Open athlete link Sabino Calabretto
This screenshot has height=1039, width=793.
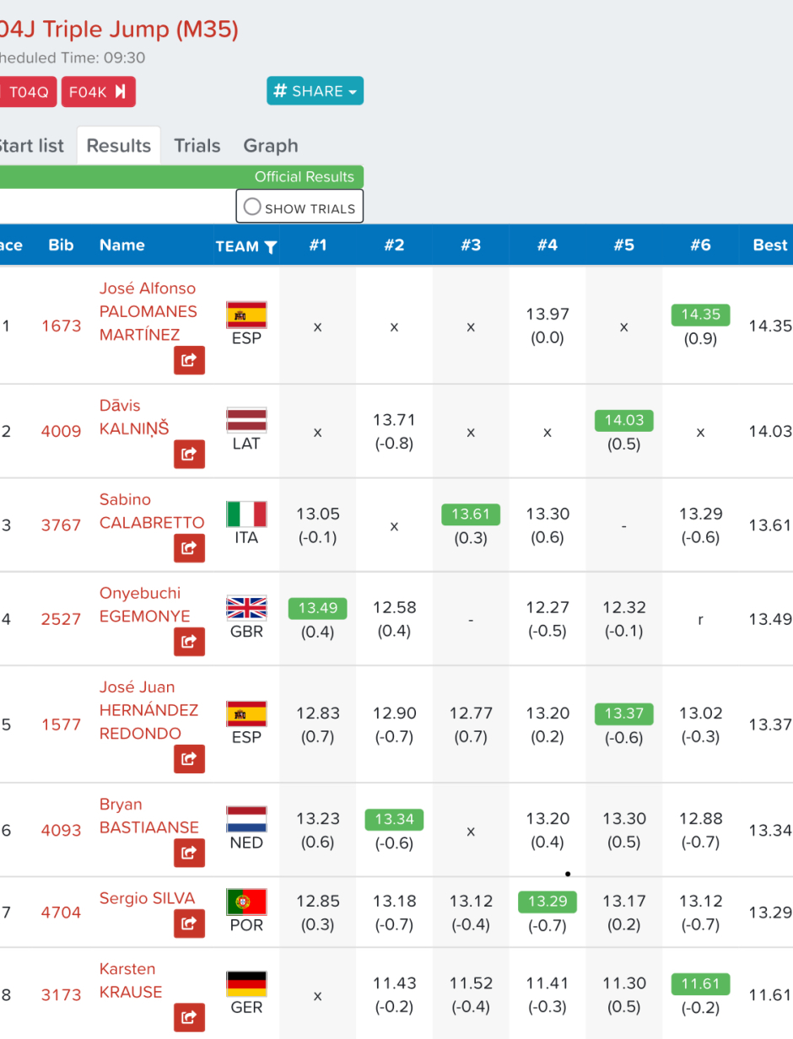[x=151, y=511]
